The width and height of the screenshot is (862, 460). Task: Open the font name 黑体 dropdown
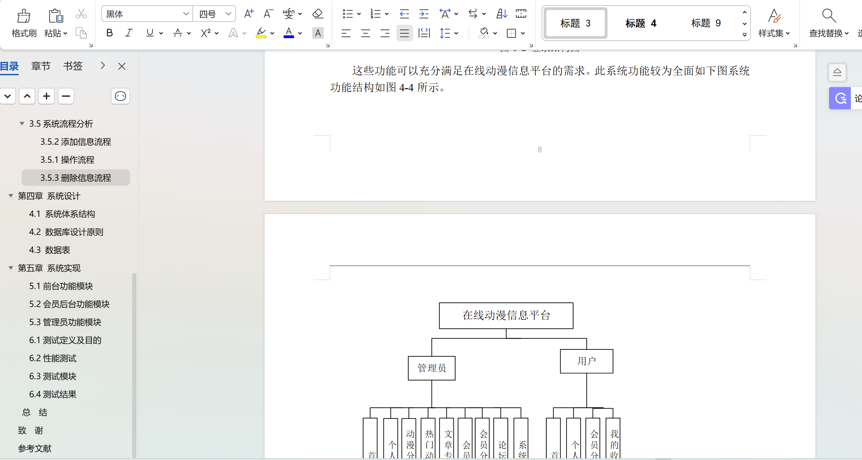186,14
